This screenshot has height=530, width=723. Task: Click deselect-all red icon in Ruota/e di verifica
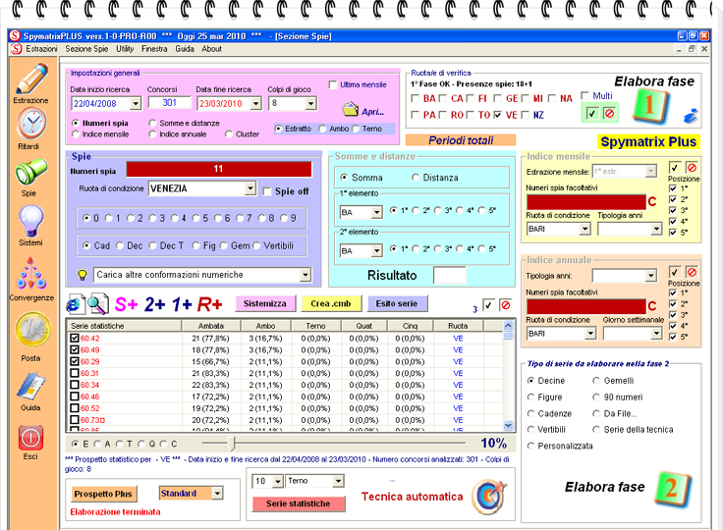[609, 113]
